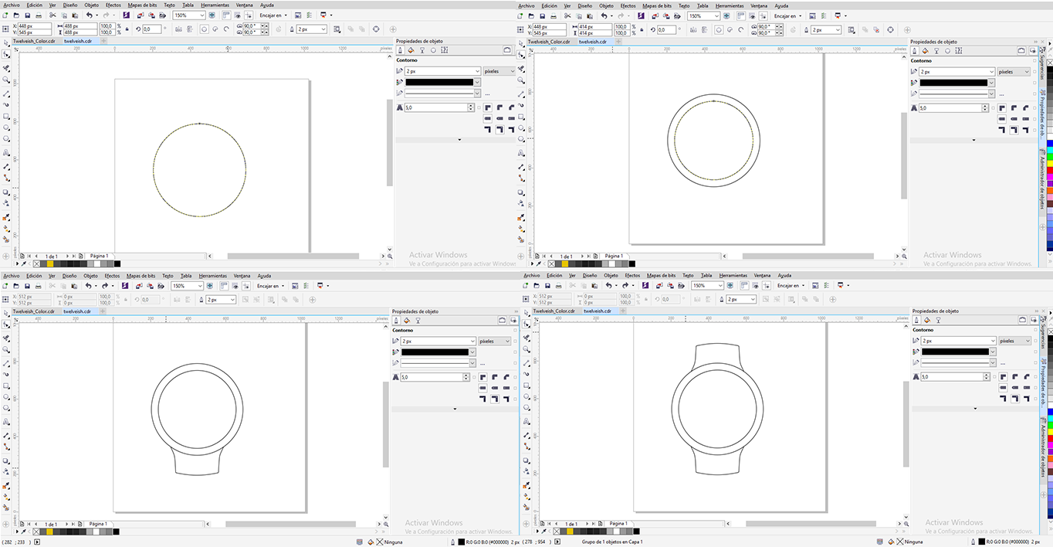
Task: Select mitered corners in single-circle Contorno panel
Action: (489, 108)
